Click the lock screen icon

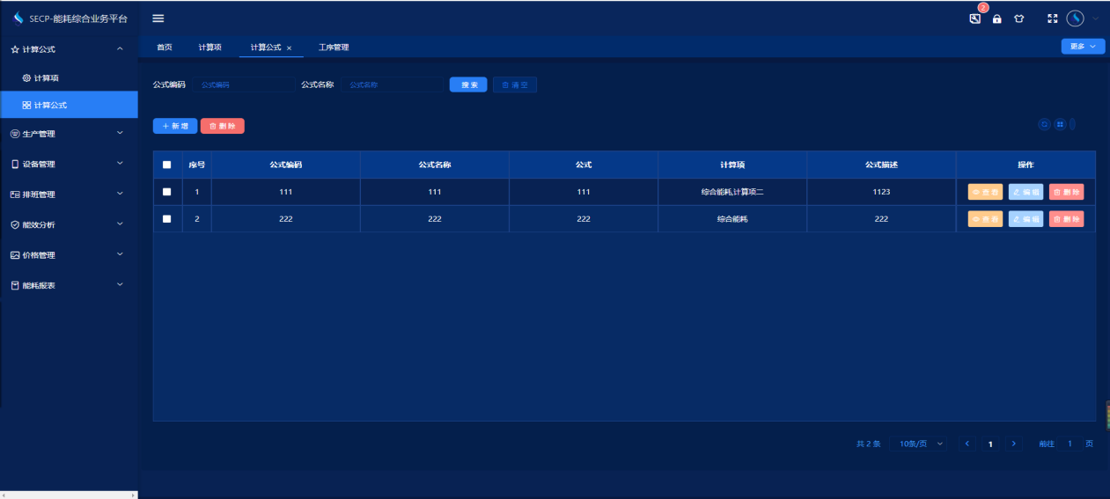click(997, 18)
